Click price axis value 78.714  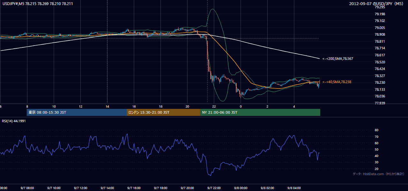[x=379, y=48]
